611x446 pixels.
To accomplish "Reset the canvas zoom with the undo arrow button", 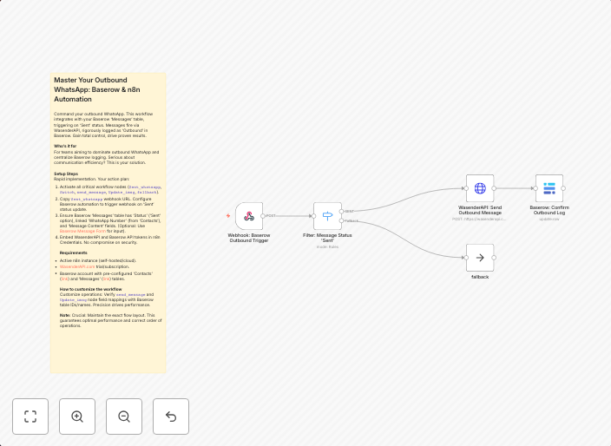I will pos(171,416).
